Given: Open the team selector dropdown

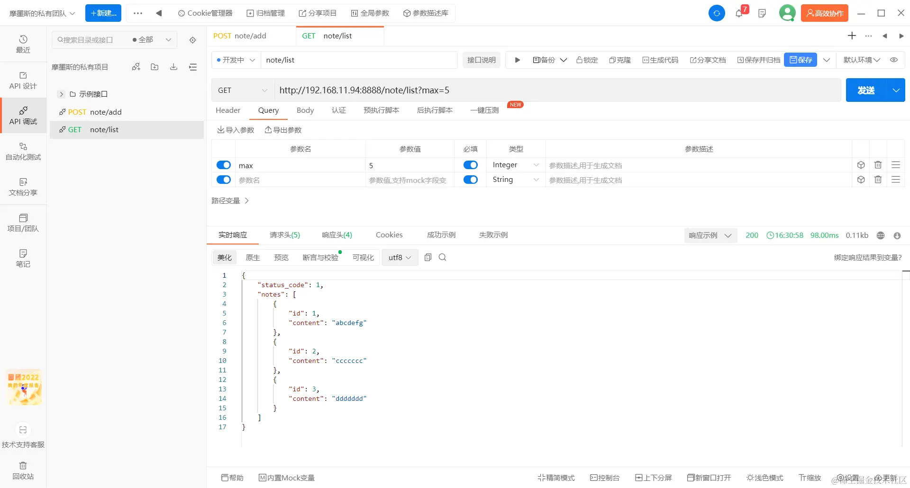Looking at the screenshot, I should coord(42,13).
